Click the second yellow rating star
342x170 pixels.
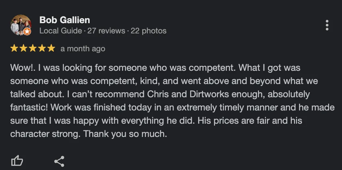coord(23,48)
